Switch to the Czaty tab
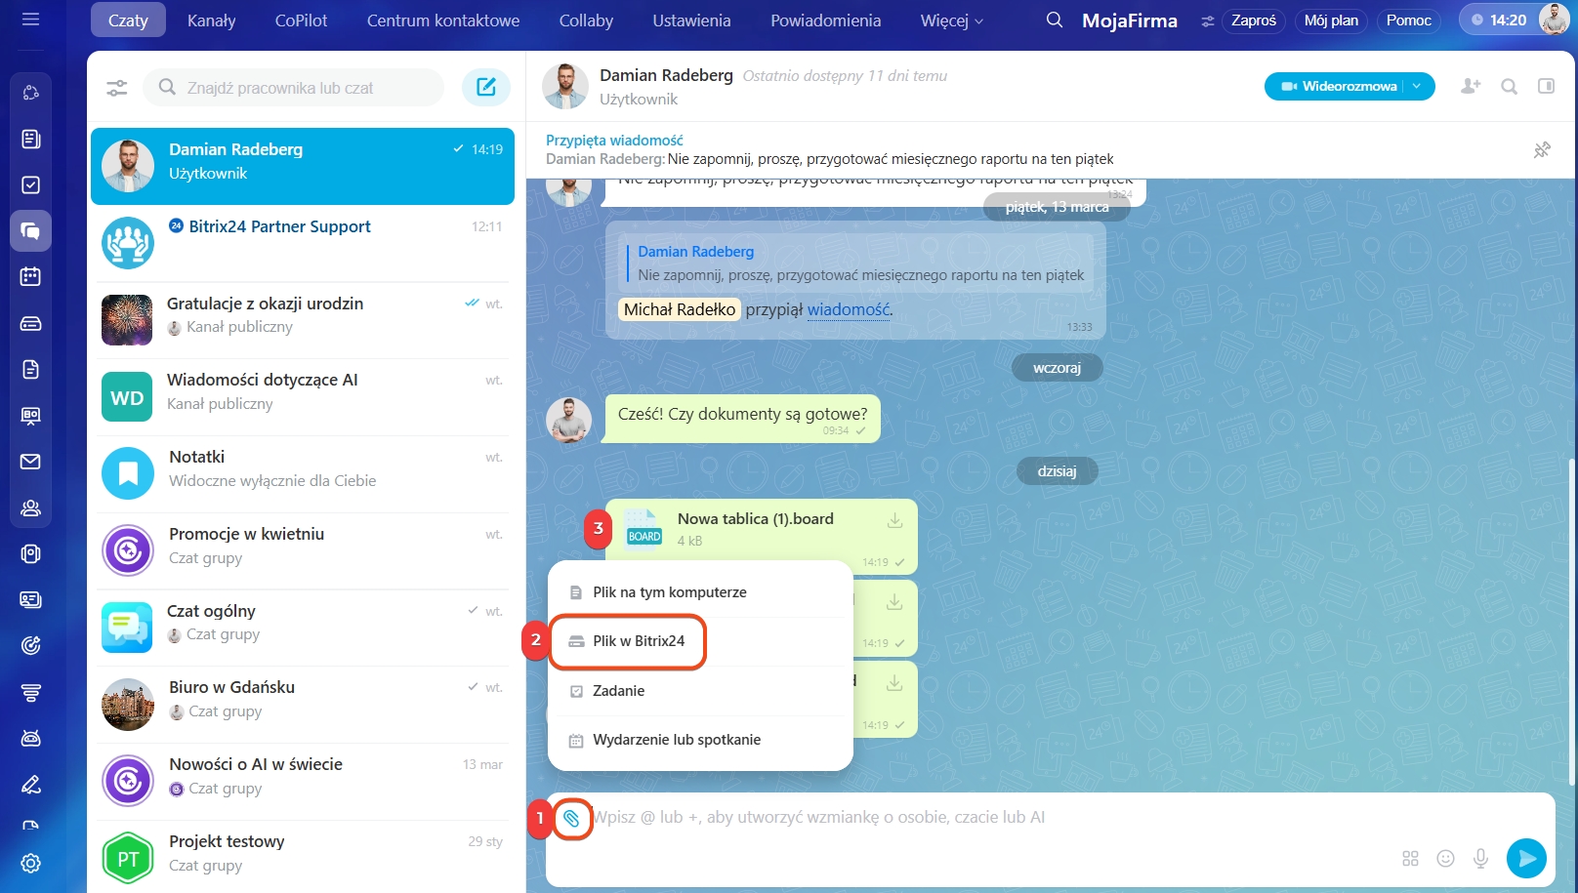Screen dimensions: 1578x893 (x=128, y=20)
